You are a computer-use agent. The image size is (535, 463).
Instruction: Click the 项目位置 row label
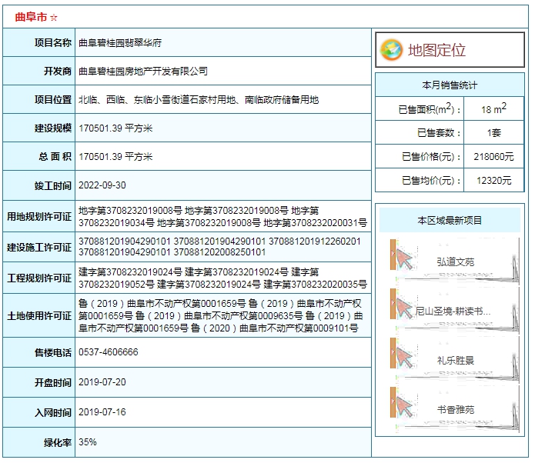[53, 100]
